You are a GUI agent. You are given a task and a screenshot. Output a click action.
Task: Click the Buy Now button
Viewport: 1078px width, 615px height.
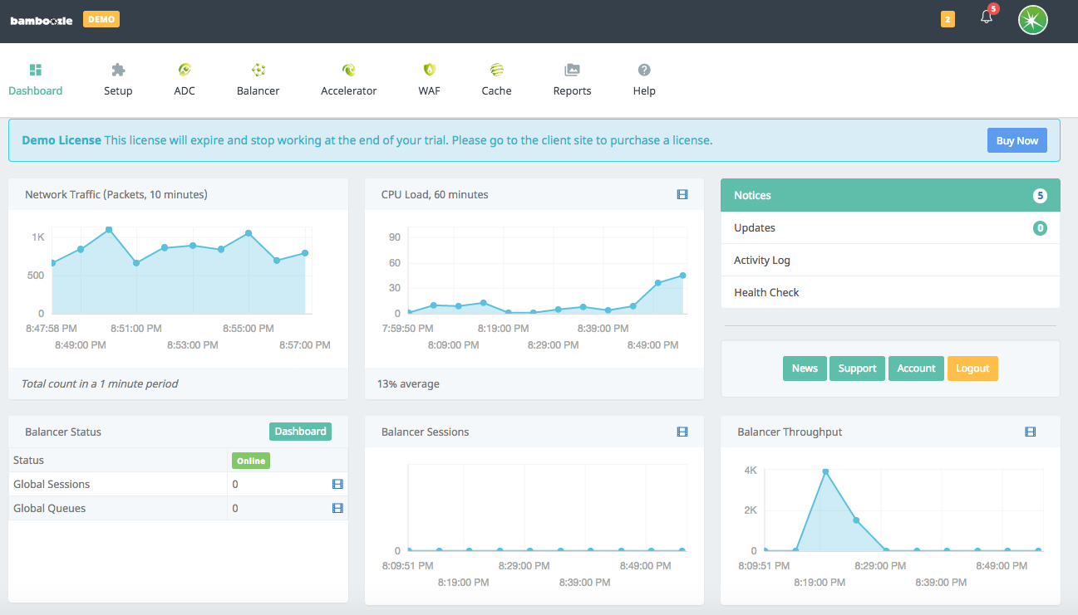(1017, 140)
